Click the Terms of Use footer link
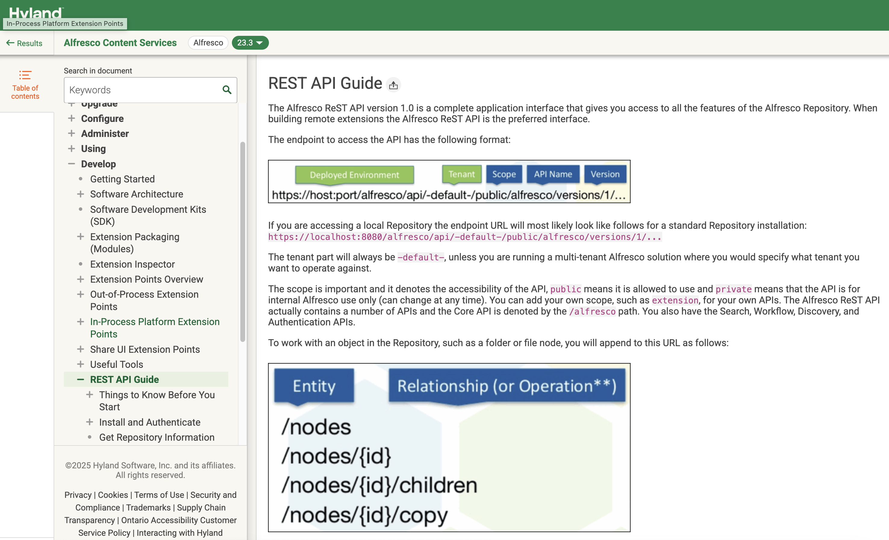The image size is (889, 540). tap(159, 495)
